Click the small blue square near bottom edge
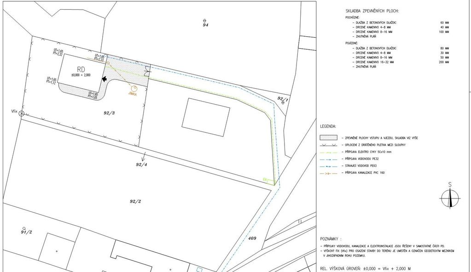471x272 pixels. tap(199, 269)
